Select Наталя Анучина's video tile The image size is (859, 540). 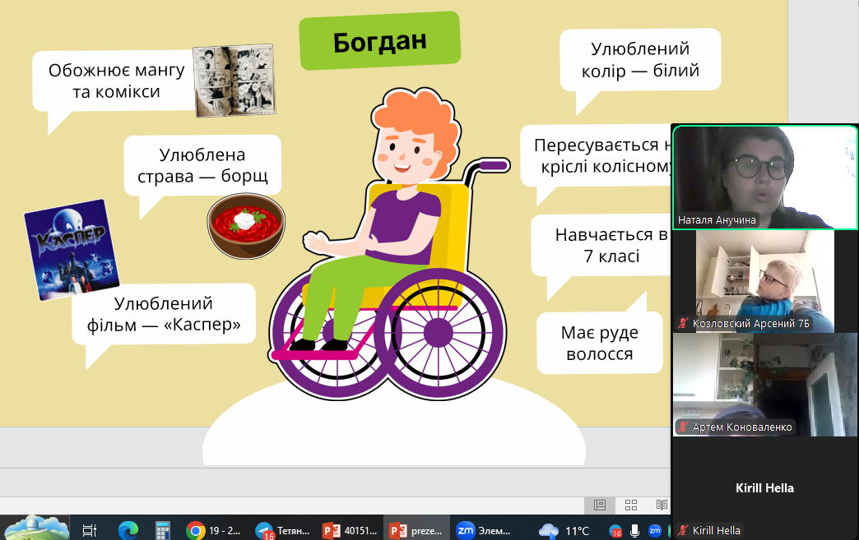pos(764,178)
